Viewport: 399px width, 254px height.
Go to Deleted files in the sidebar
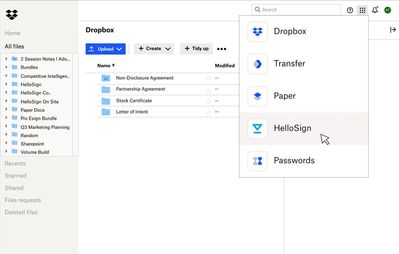pyautogui.click(x=21, y=212)
